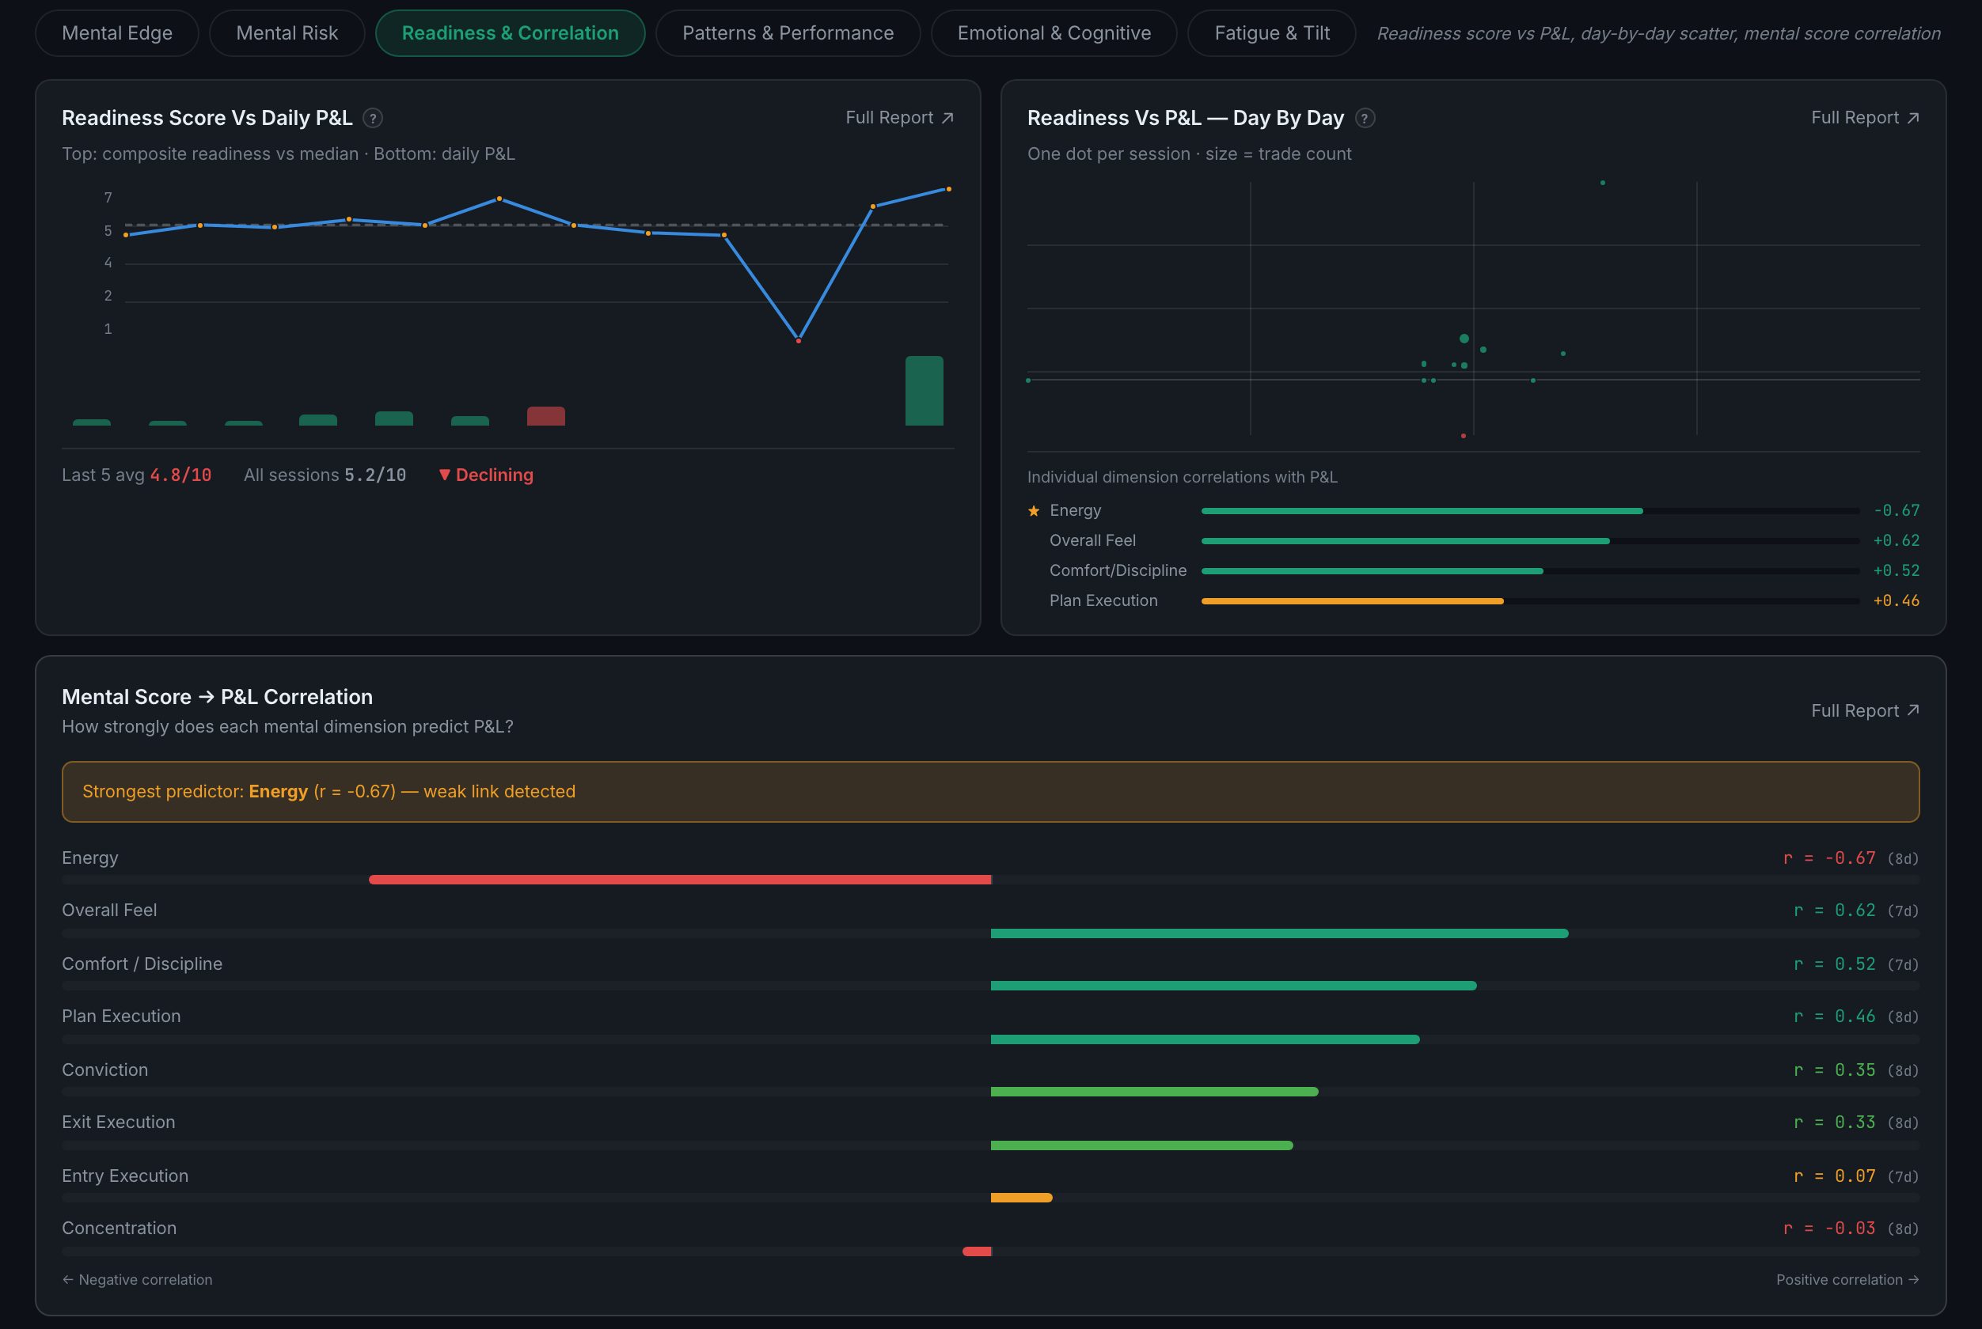
Task: Click help icon beside Readiness Vs P&L Day By Day
Action: pyautogui.click(x=1365, y=118)
